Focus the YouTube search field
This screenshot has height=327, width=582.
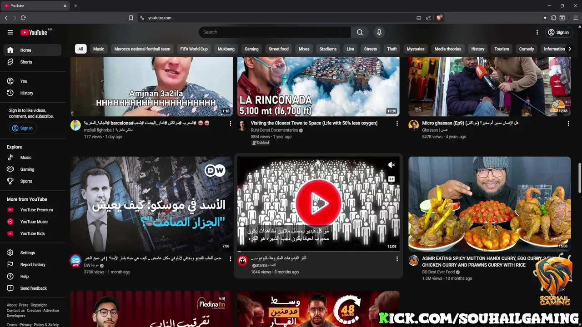pos(275,32)
